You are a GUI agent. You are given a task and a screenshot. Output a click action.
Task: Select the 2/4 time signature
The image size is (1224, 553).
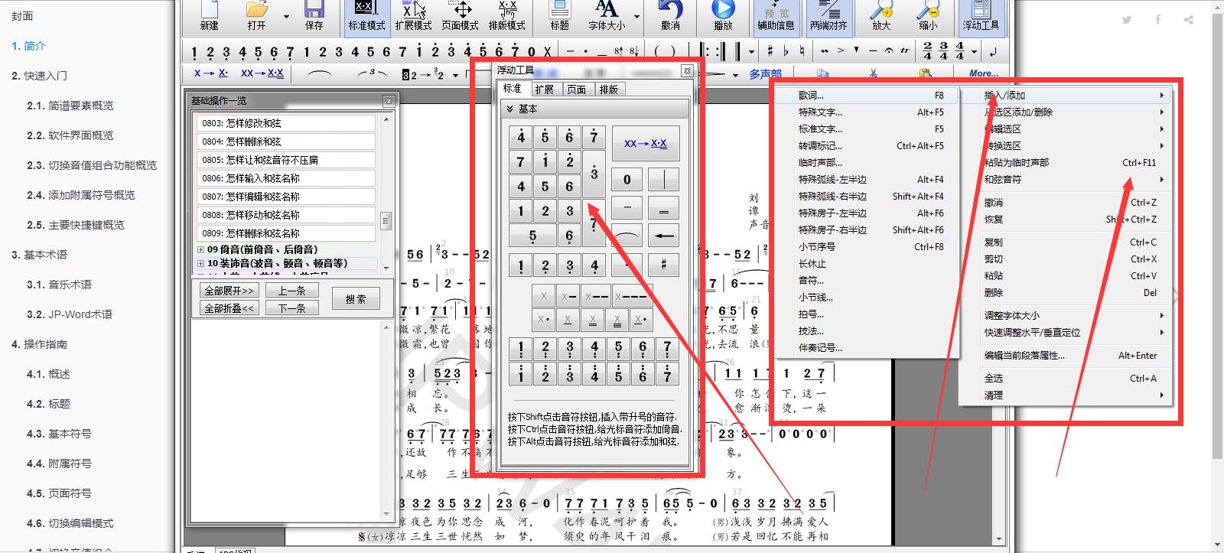pyautogui.click(x=927, y=51)
